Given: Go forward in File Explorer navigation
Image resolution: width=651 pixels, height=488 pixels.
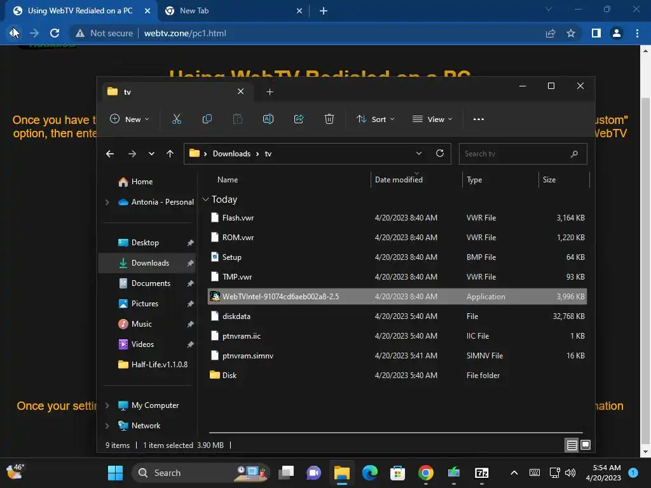Looking at the screenshot, I should coord(132,154).
